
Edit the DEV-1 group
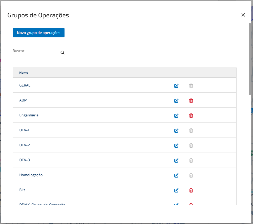(x=176, y=131)
